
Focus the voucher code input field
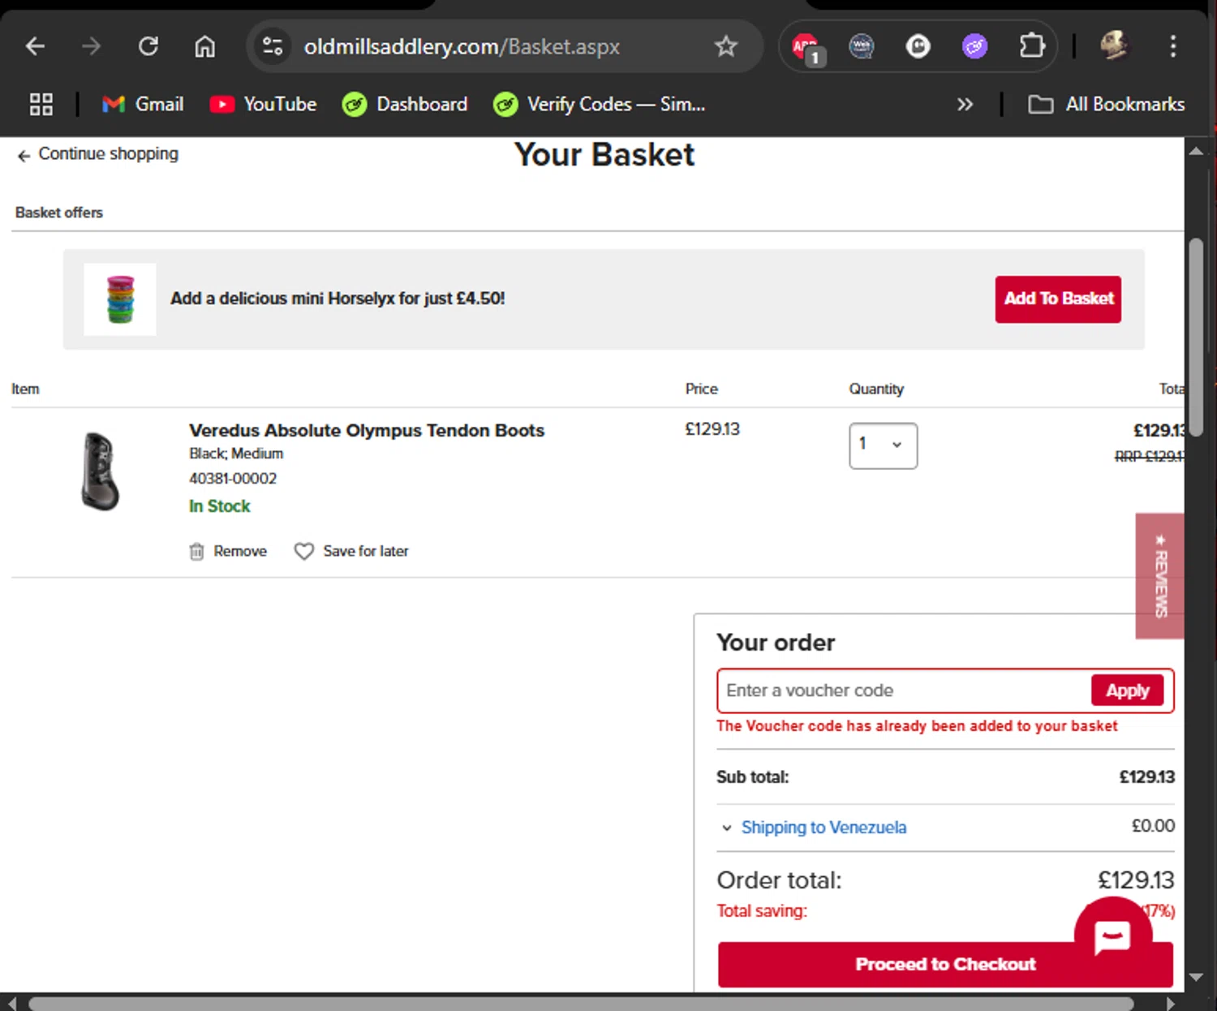point(903,690)
